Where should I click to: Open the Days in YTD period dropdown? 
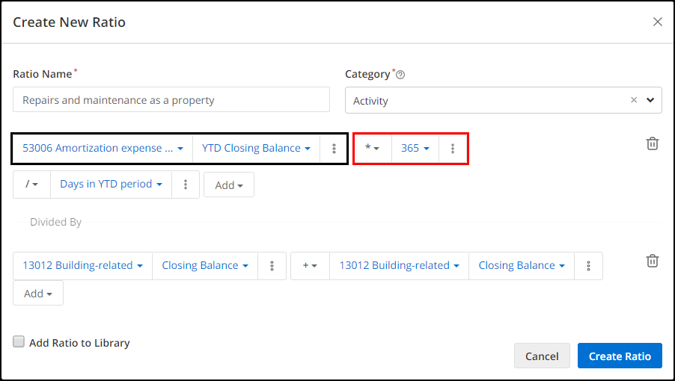pyautogui.click(x=111, y=185)
